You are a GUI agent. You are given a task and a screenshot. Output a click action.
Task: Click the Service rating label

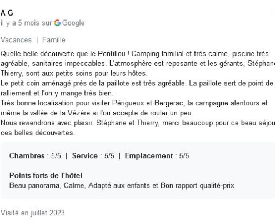tap(85, 156)
